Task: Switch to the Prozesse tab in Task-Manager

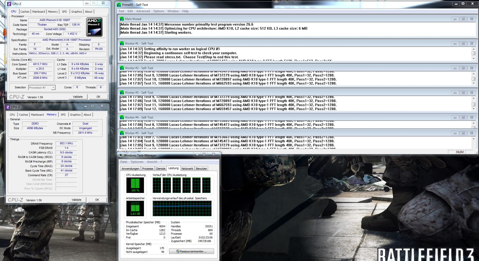Action: (148, 169)
